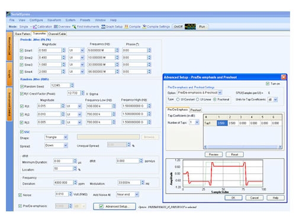Screen dimensions: 296x222
Task: Select the UI Constant radio button
Action: tap(178, 99)
